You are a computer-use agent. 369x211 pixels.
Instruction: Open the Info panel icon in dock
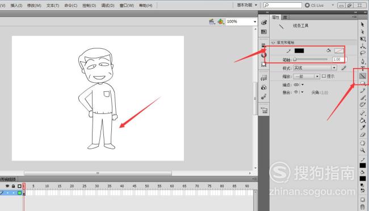coord(264,55)
